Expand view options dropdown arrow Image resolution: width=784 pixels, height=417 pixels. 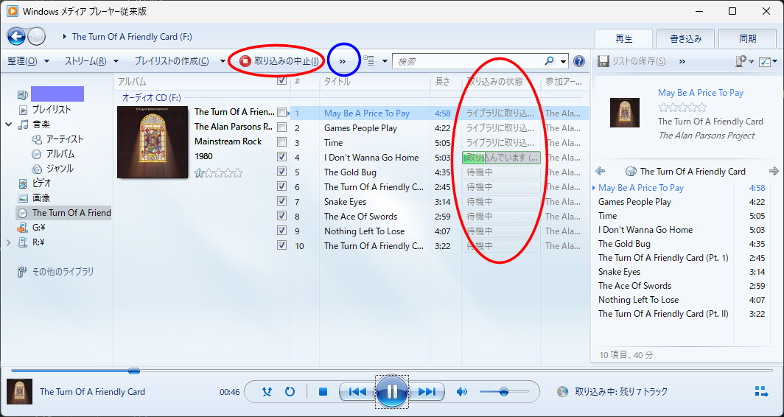385,61
